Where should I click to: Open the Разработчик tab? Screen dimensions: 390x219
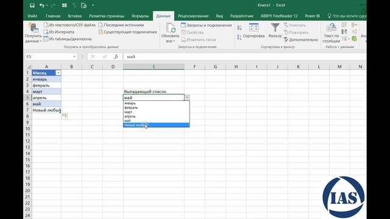[x=241, y=16]
